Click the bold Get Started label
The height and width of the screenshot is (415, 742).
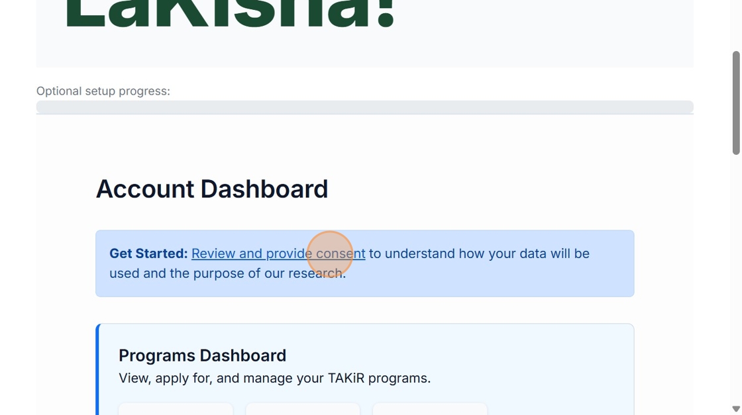(148, 254)
